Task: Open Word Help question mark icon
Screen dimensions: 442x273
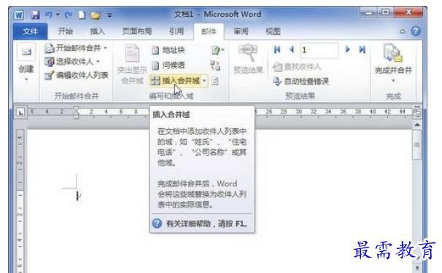Action: click(x=416, y=31)
